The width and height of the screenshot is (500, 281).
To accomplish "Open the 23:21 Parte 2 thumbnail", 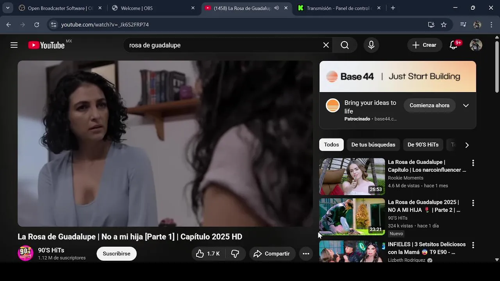I will click(x=352, y=217).
